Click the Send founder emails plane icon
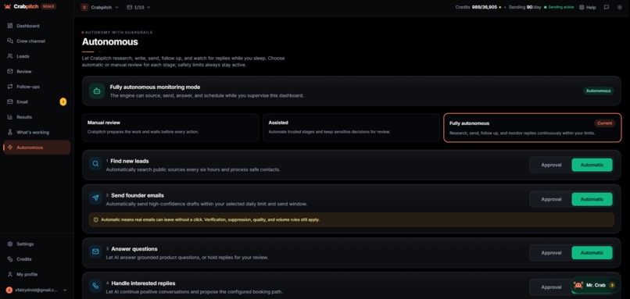 (x=95, y=198)
